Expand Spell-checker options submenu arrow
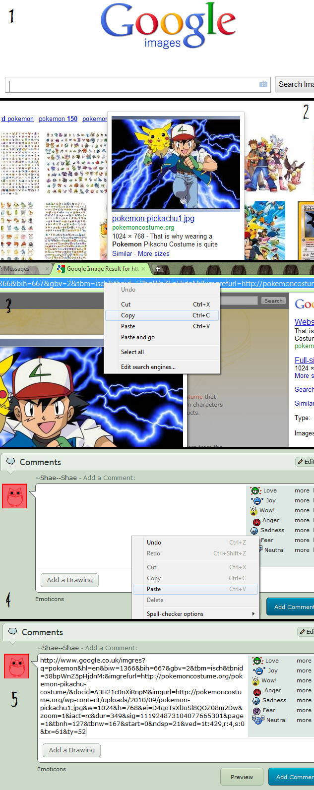Viewport: 314px width, 790px height. tap(253, 614)
